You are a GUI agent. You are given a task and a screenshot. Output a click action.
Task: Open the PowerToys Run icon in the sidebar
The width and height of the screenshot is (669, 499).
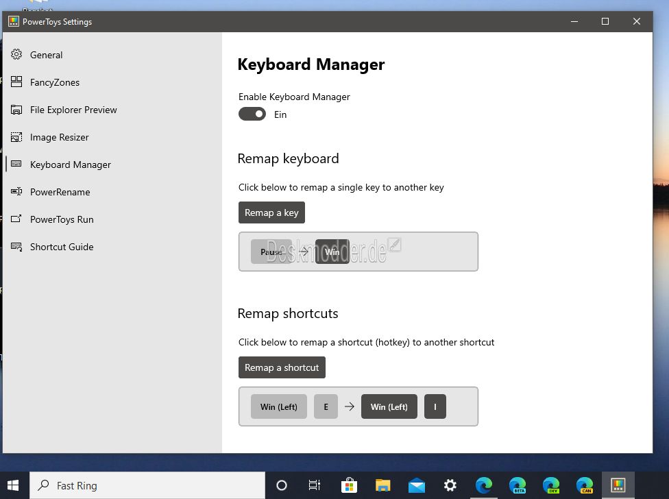(x=16, y=219)
